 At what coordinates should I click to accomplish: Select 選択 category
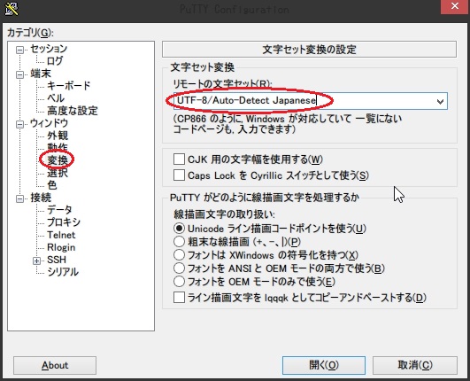tap(58, 173)
